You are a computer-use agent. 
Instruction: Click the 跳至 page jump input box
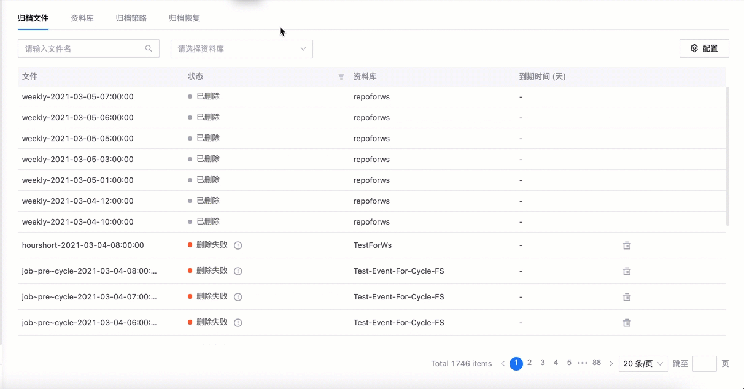(704, 364)
